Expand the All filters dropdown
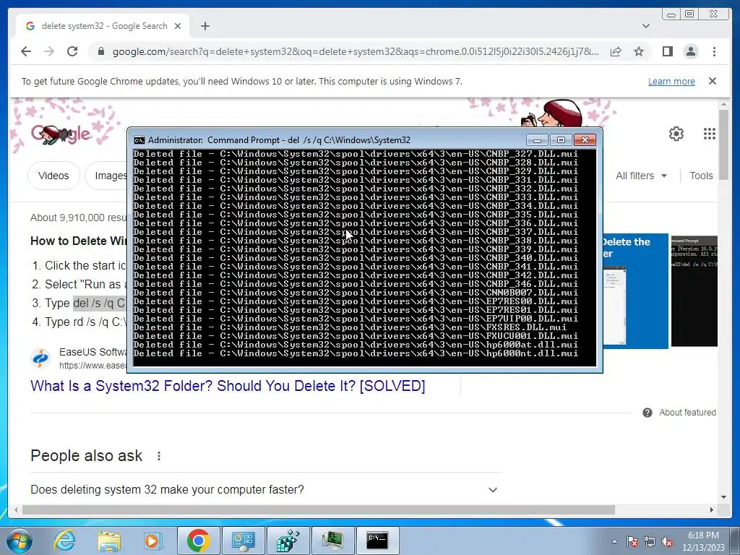This screenshot has height=555, width=740. tap(641, 176)
